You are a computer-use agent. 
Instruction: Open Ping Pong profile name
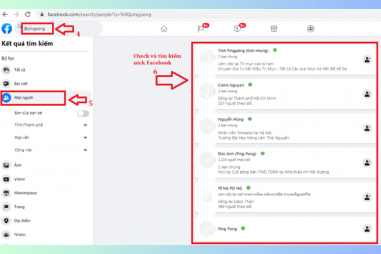(x=227, y=229)
